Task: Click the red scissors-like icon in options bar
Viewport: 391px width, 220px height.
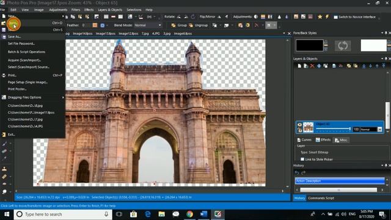Action: point(257,25)
